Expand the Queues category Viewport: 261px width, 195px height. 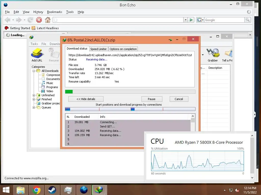point(34,107)
